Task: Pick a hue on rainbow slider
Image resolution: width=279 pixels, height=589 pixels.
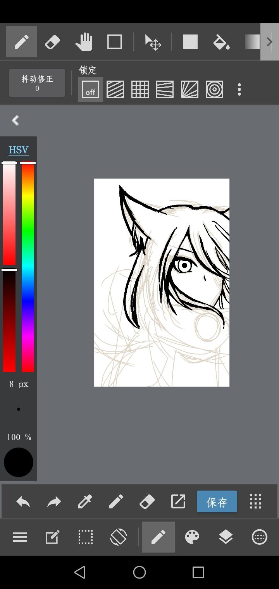Action: [x=28, y=267]
